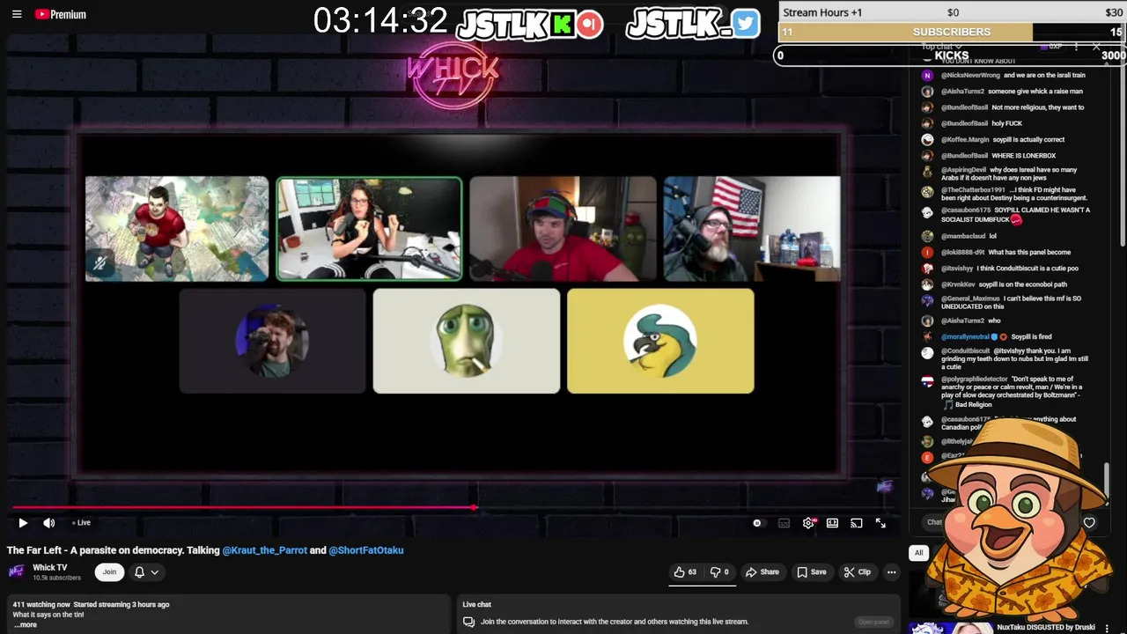Expand the description with ...more
1127x634 pixels.
coord(26,625)
